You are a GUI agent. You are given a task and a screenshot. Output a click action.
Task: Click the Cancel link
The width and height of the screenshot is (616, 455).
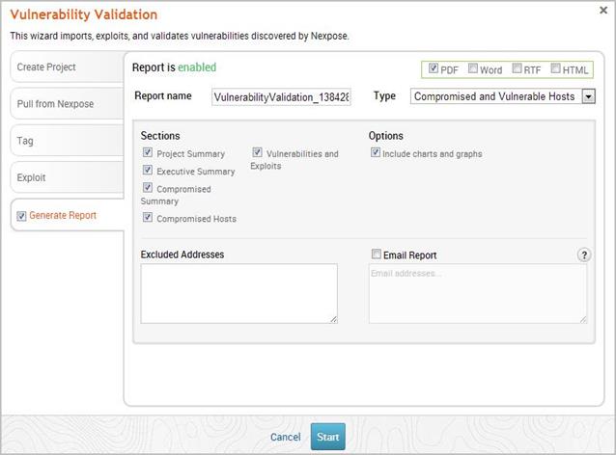coord(285,437)
